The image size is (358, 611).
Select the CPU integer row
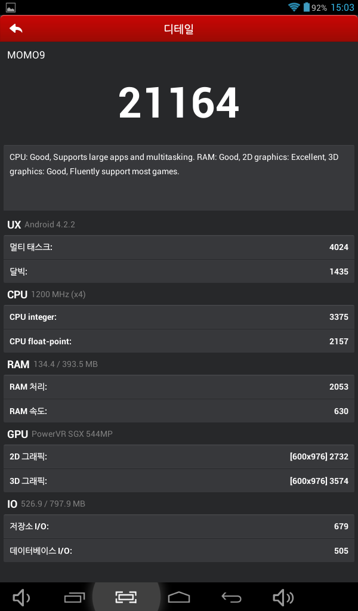click(x=179, y=317)
